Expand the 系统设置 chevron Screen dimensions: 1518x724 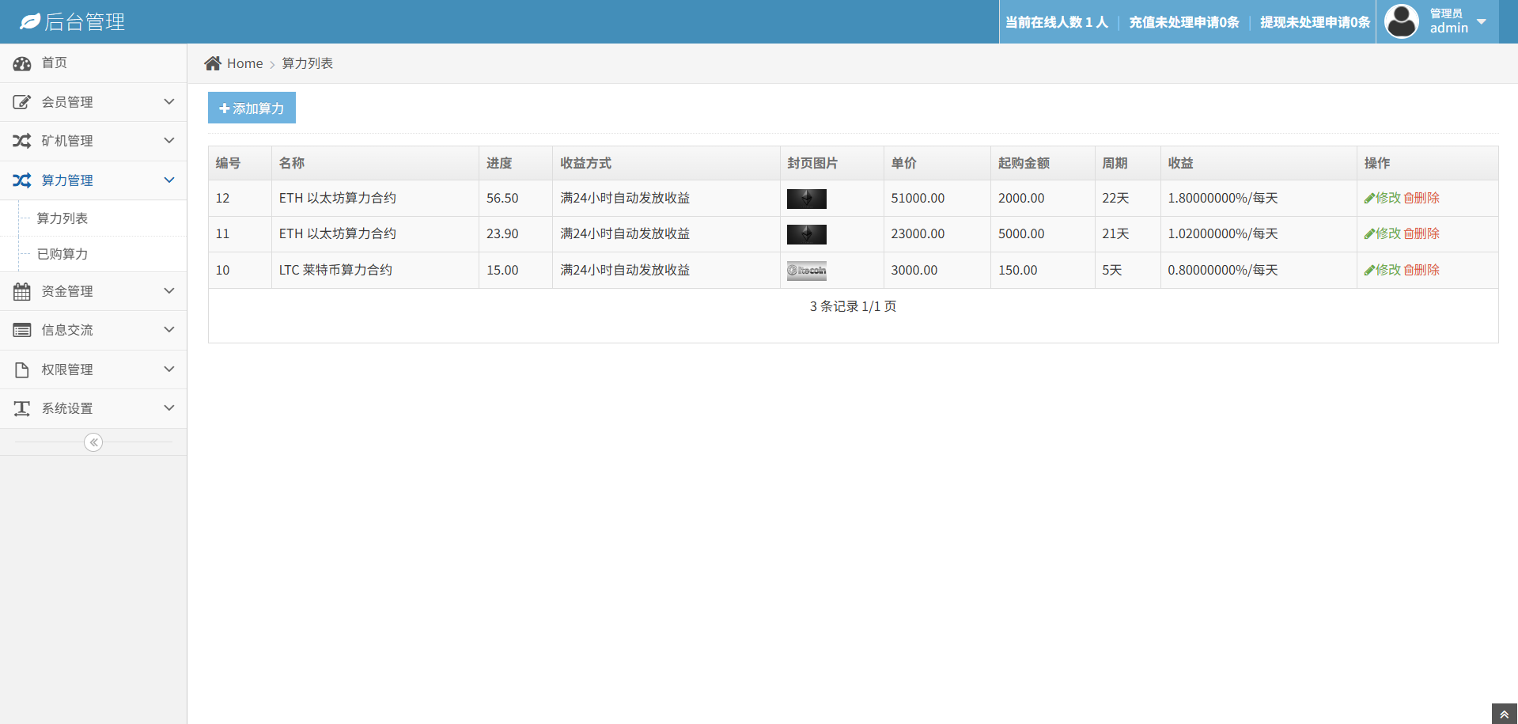point(169,408)
